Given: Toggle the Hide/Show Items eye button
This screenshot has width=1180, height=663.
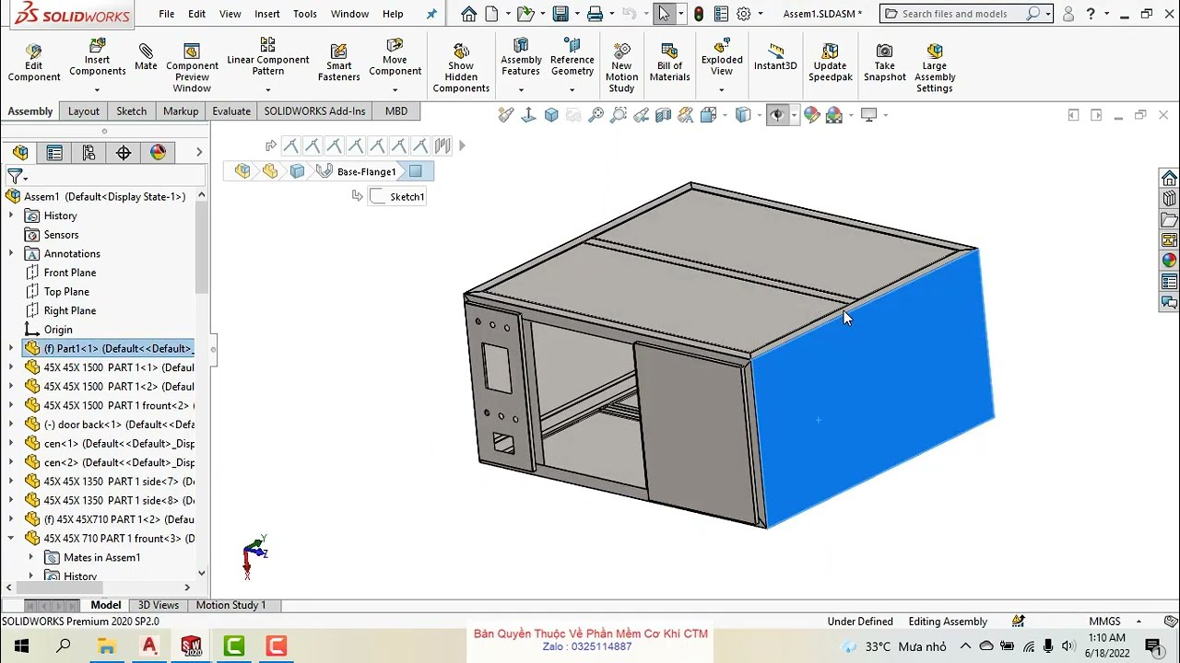Looking at the screenshot, I should [776, 115].
